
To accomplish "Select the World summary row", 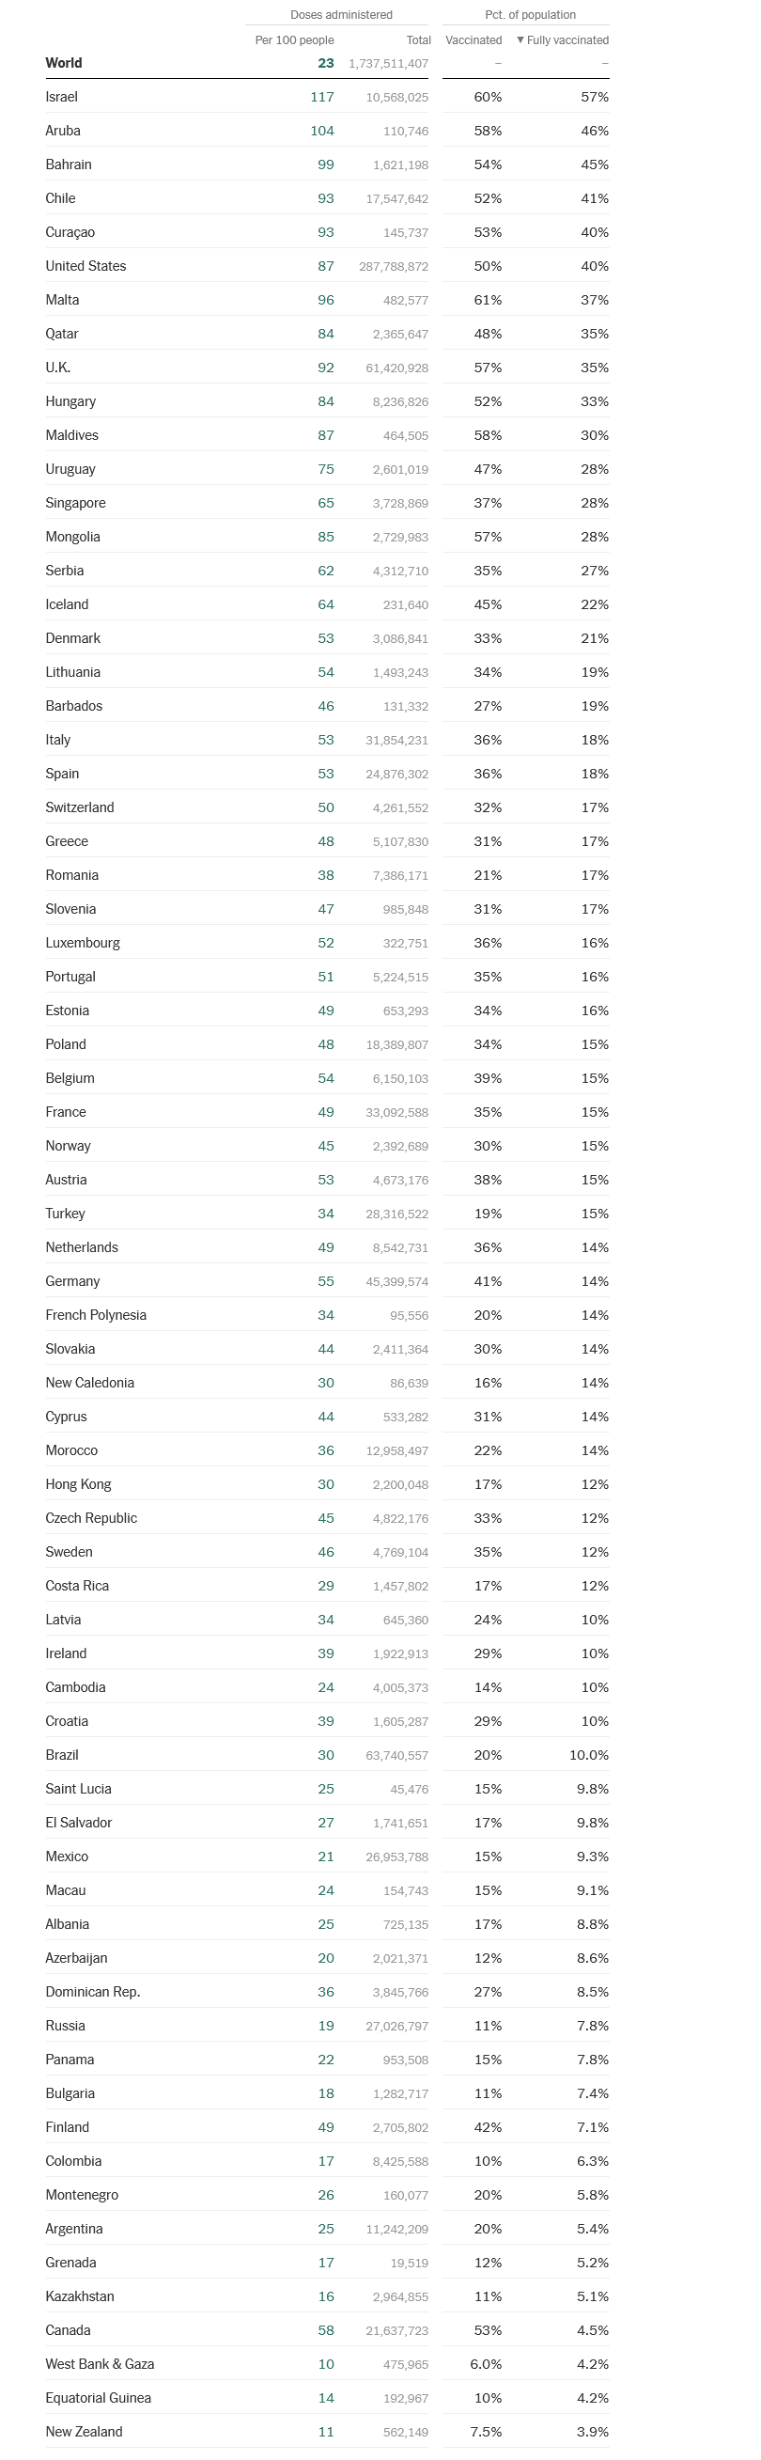I will point(328,63).
